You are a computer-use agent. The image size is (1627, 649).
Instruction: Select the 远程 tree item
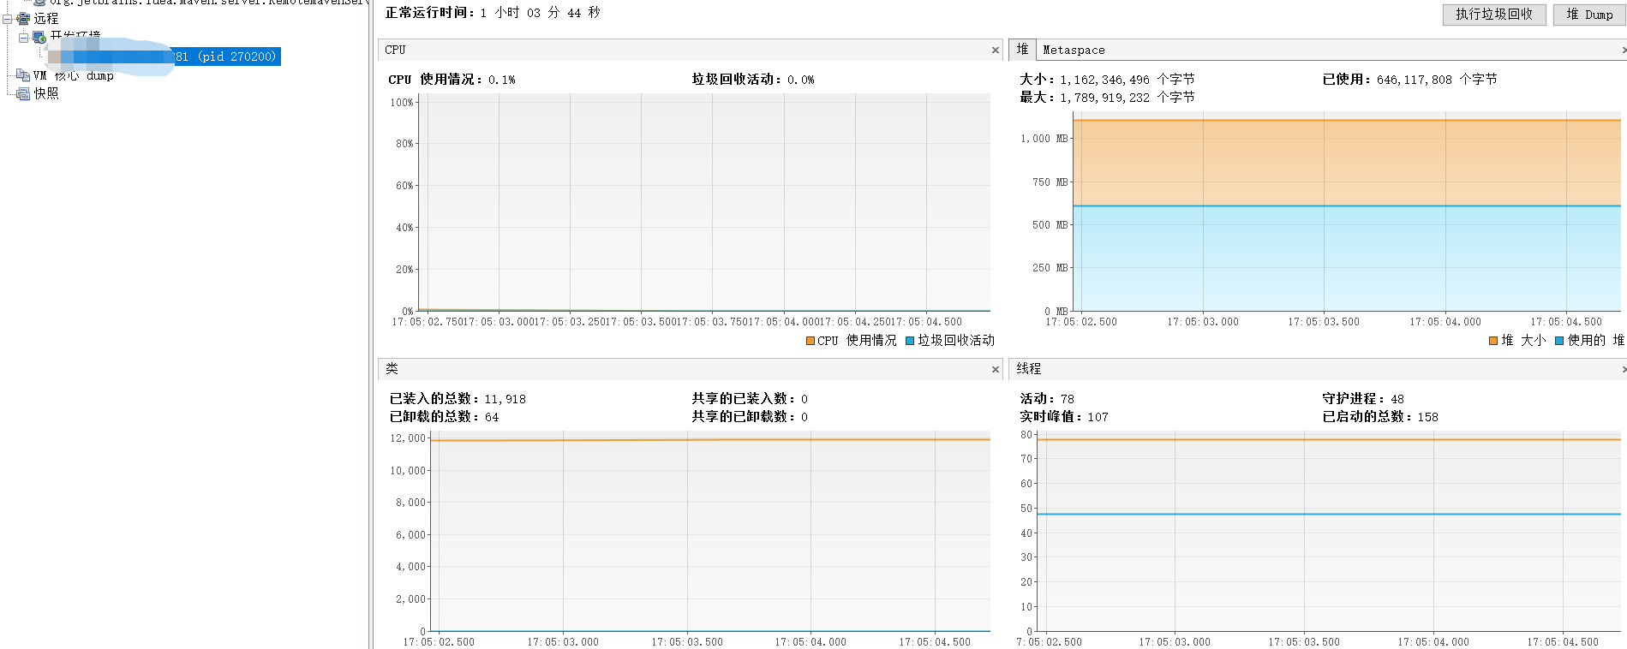click(46, 18)
